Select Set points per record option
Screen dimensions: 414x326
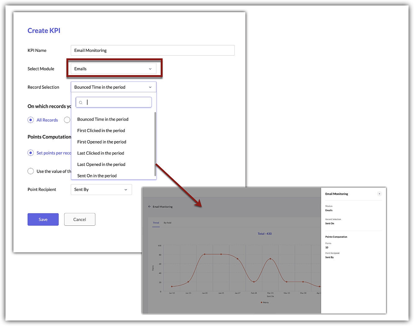[31, 153]
